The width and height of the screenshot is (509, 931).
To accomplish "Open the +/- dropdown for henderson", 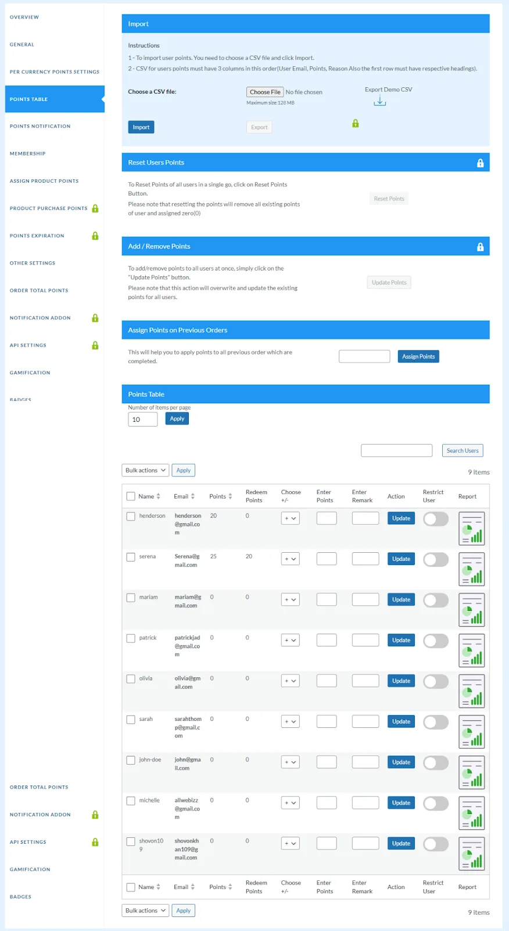I will pos(291,518).
